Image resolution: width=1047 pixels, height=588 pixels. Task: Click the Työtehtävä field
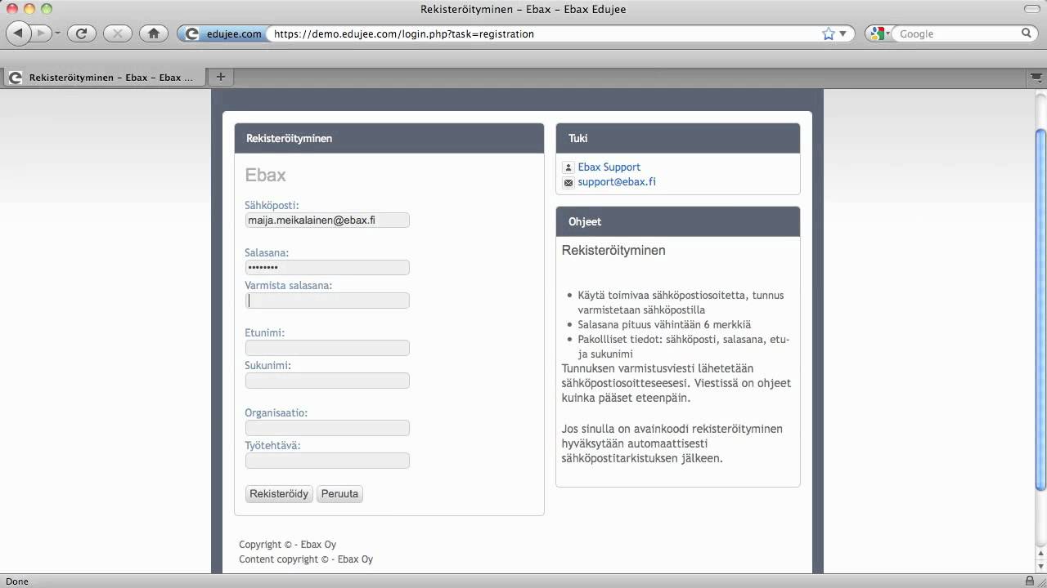pos(327,461)
